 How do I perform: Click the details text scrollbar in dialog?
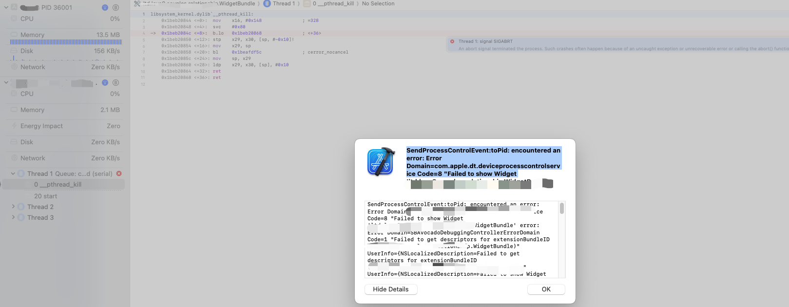(x=562, y=209)
